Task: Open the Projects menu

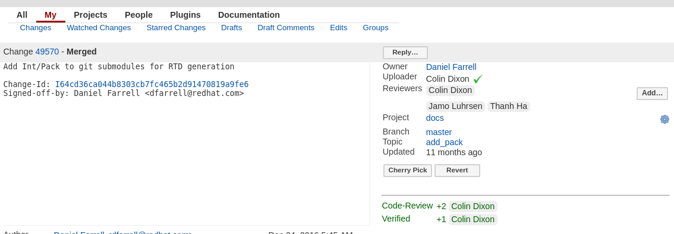Action: (90, 15)
